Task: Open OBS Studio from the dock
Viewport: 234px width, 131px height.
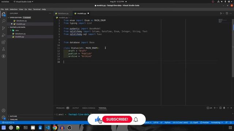Action: pos(69,128)
